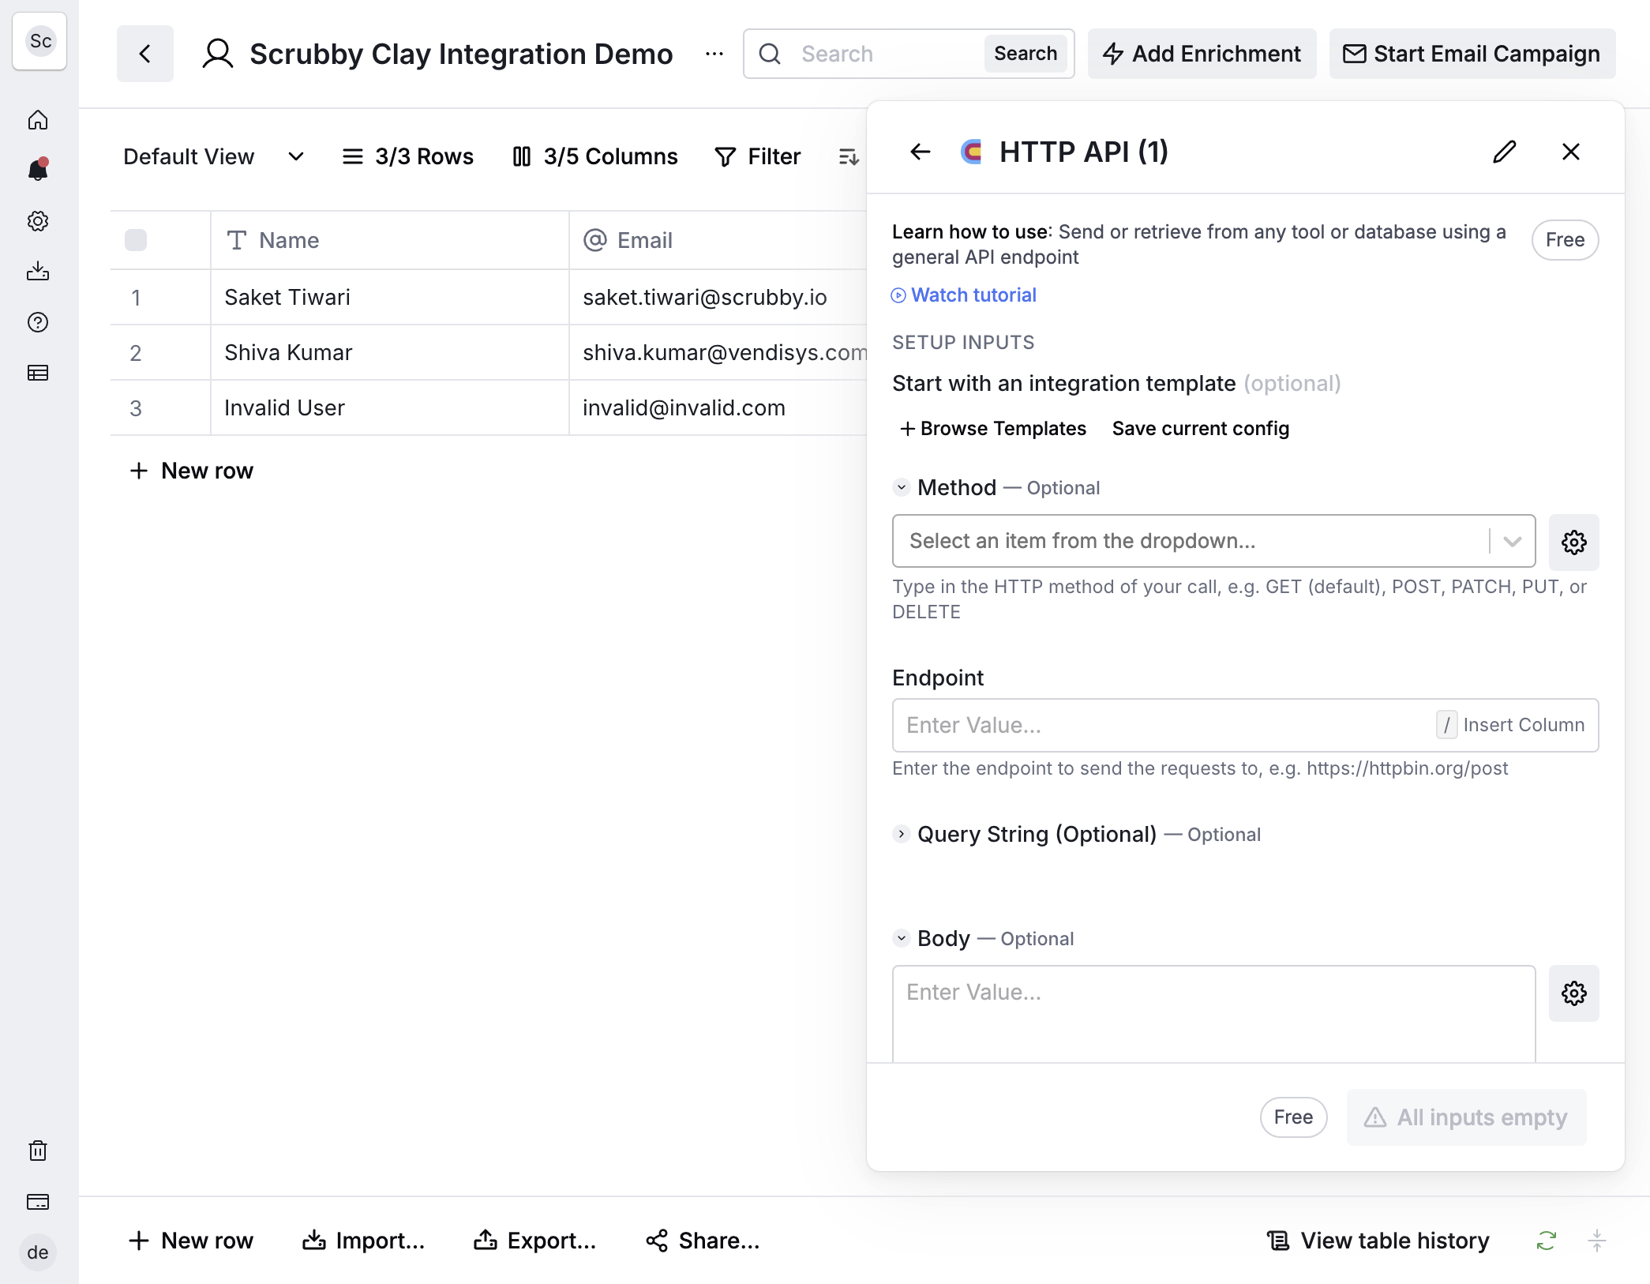Collapse the Body section
Image resolution: width=1650 pixels, height=1284 pixels.
(x=902, y=938)
